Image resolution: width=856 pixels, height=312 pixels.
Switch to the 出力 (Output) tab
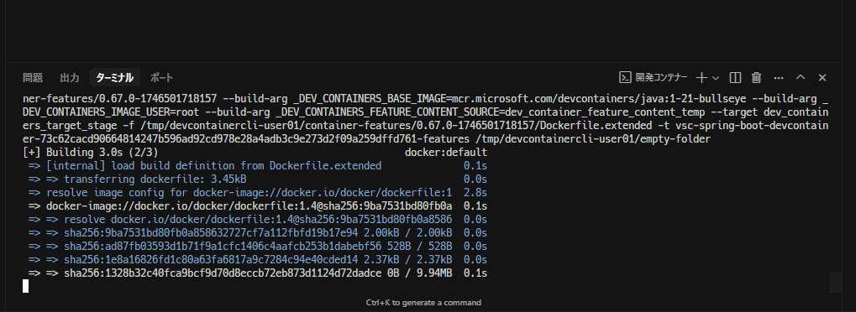(x=70, y=77)
